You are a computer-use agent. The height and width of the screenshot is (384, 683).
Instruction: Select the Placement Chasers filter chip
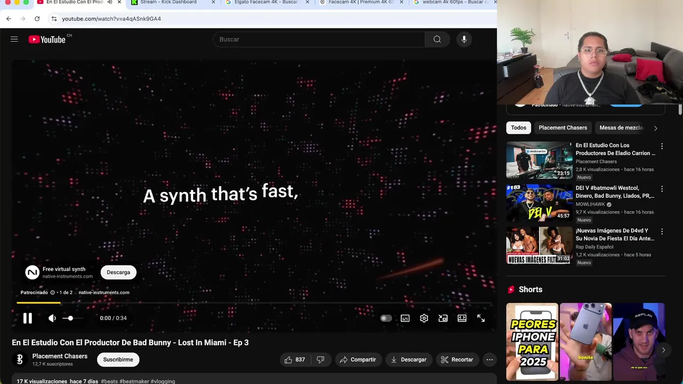click(x=563, y=127)
